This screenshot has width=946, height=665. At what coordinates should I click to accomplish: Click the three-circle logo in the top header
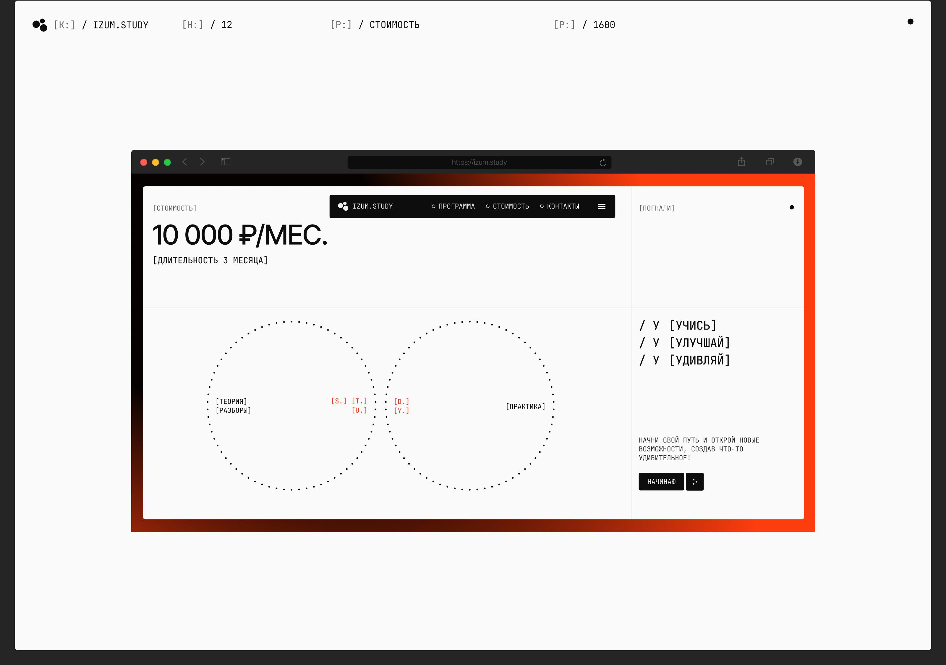[40, 25]
